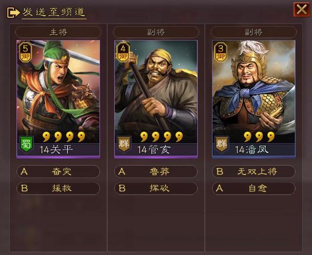Open the 发送至频道 link
Screen dimensions: 312x255
tap(54, 12)
